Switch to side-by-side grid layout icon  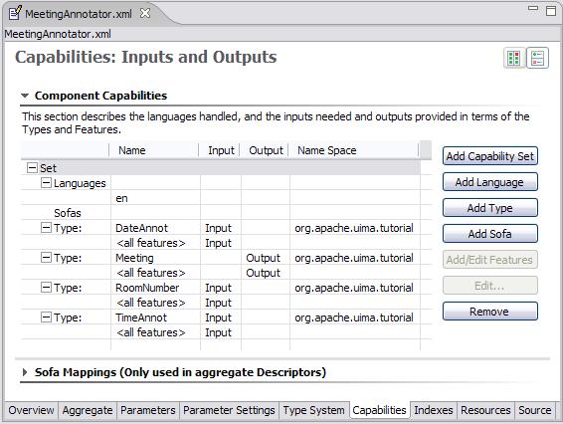coord(514,58)
